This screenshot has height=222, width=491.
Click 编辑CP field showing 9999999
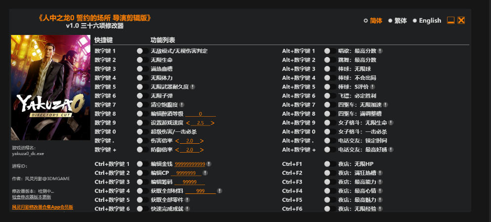(x=186, y=173)
